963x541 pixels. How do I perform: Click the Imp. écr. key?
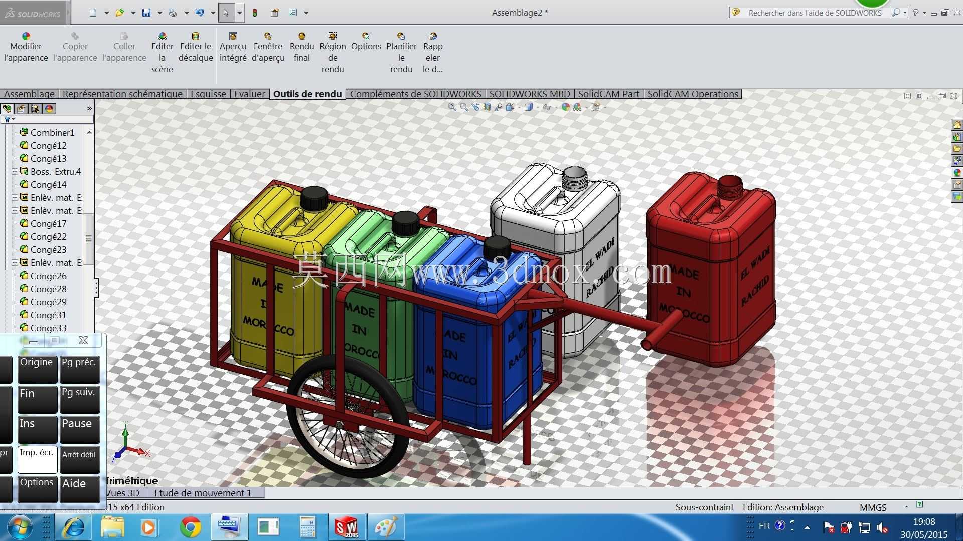pos(37,459)
